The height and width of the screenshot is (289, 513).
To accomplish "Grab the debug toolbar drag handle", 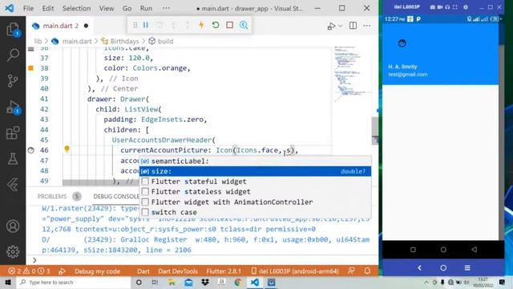I will coord(135,25).
